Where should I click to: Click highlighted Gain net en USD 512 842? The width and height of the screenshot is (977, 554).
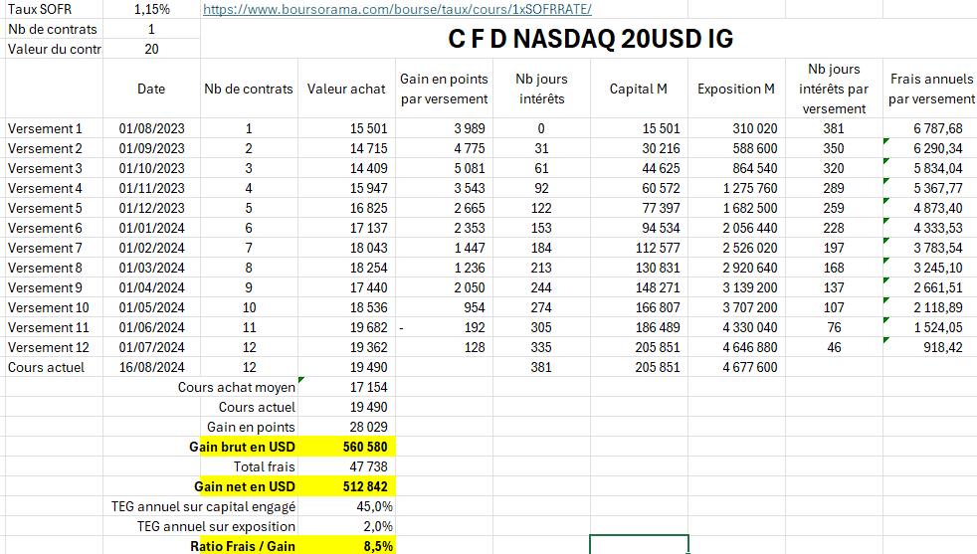tap(346, 486)
